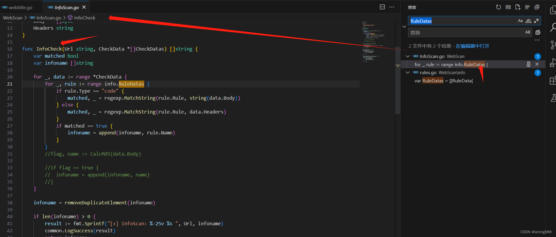Toggle Match Whole Word in search box
The height and width of the screenshot is (237, 556).
(528, 21)
